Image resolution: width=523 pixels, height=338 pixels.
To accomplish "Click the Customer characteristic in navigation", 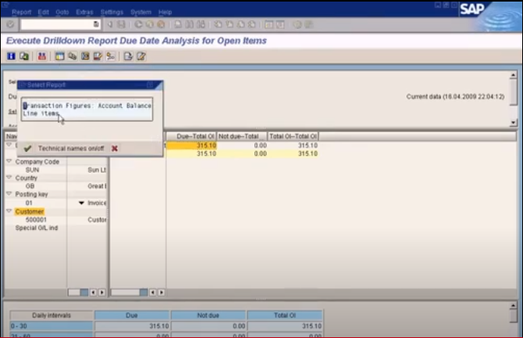I will [30, 211].
